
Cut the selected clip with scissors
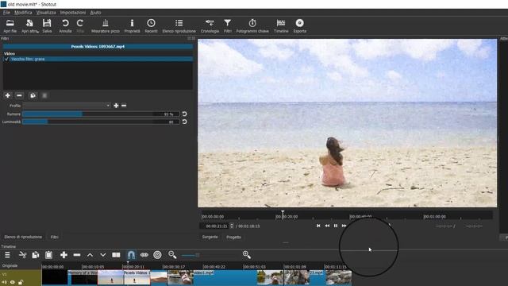(x=22, y=255)
